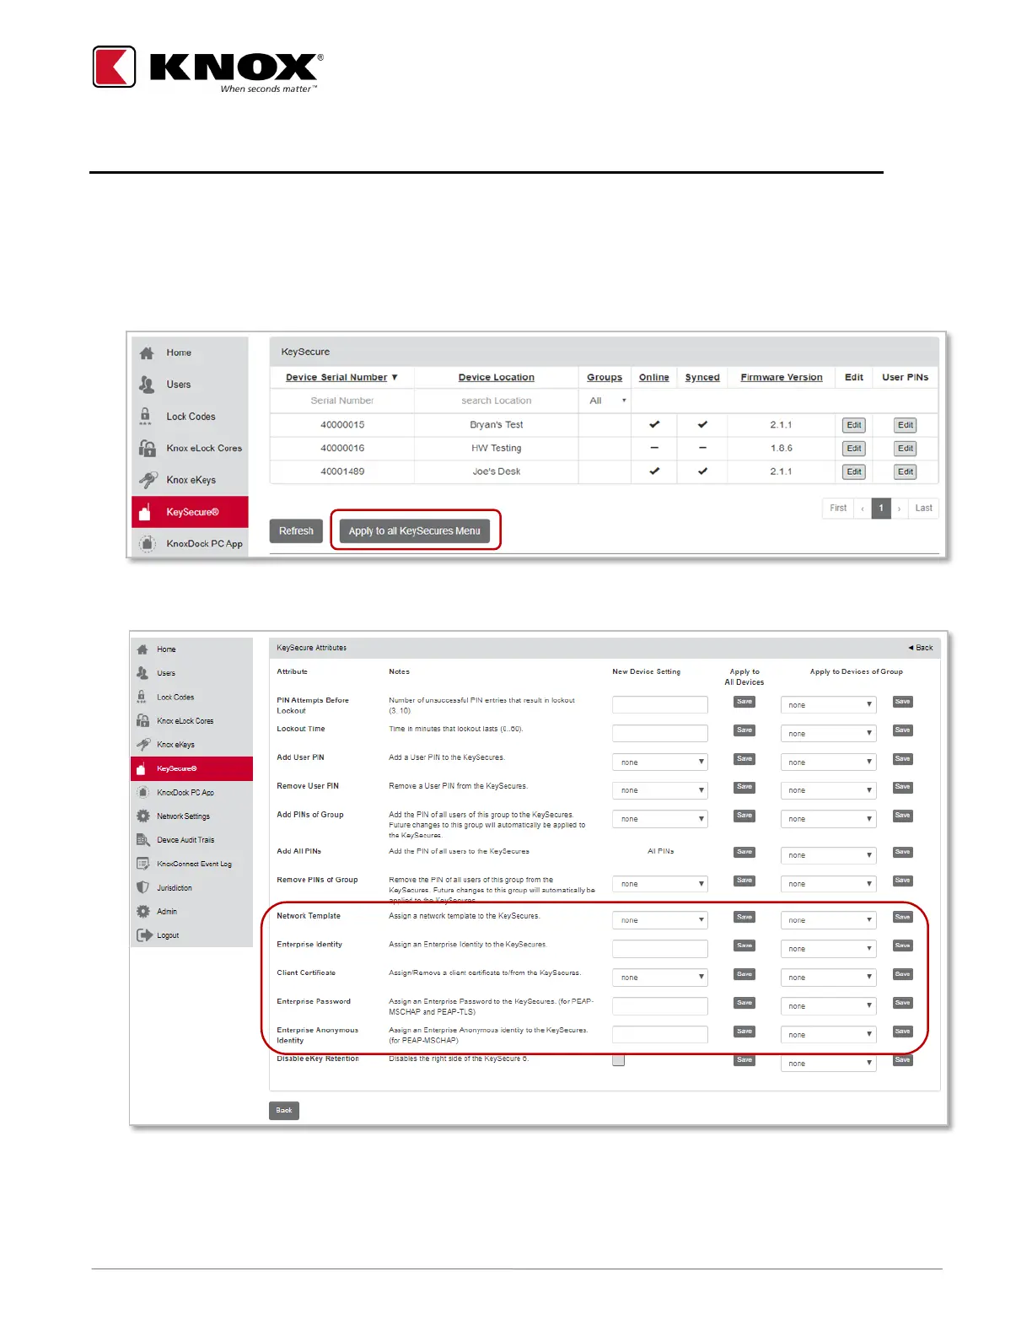Sort by Firmware Version column header
1032x1336 pixels.
pos(782,377)
